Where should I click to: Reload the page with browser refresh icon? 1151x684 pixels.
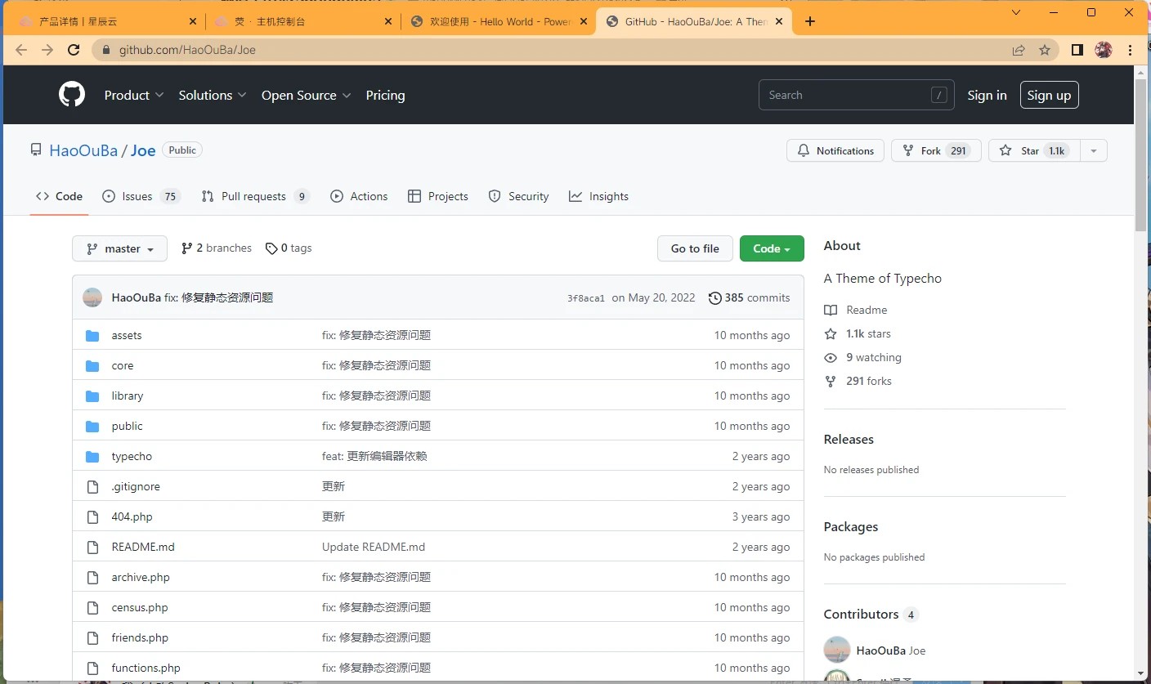click(74, 50)
